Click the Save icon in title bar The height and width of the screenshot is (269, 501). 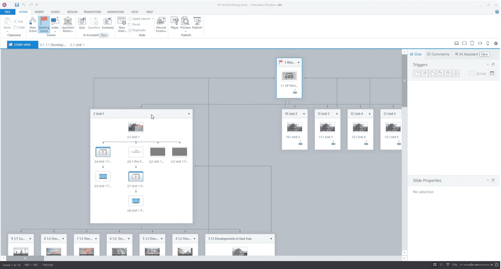[x=17, y=5]
